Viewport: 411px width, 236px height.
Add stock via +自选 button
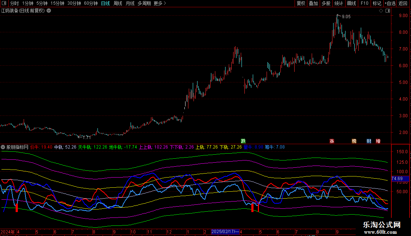pyautogui.click(x=390, y=3)
